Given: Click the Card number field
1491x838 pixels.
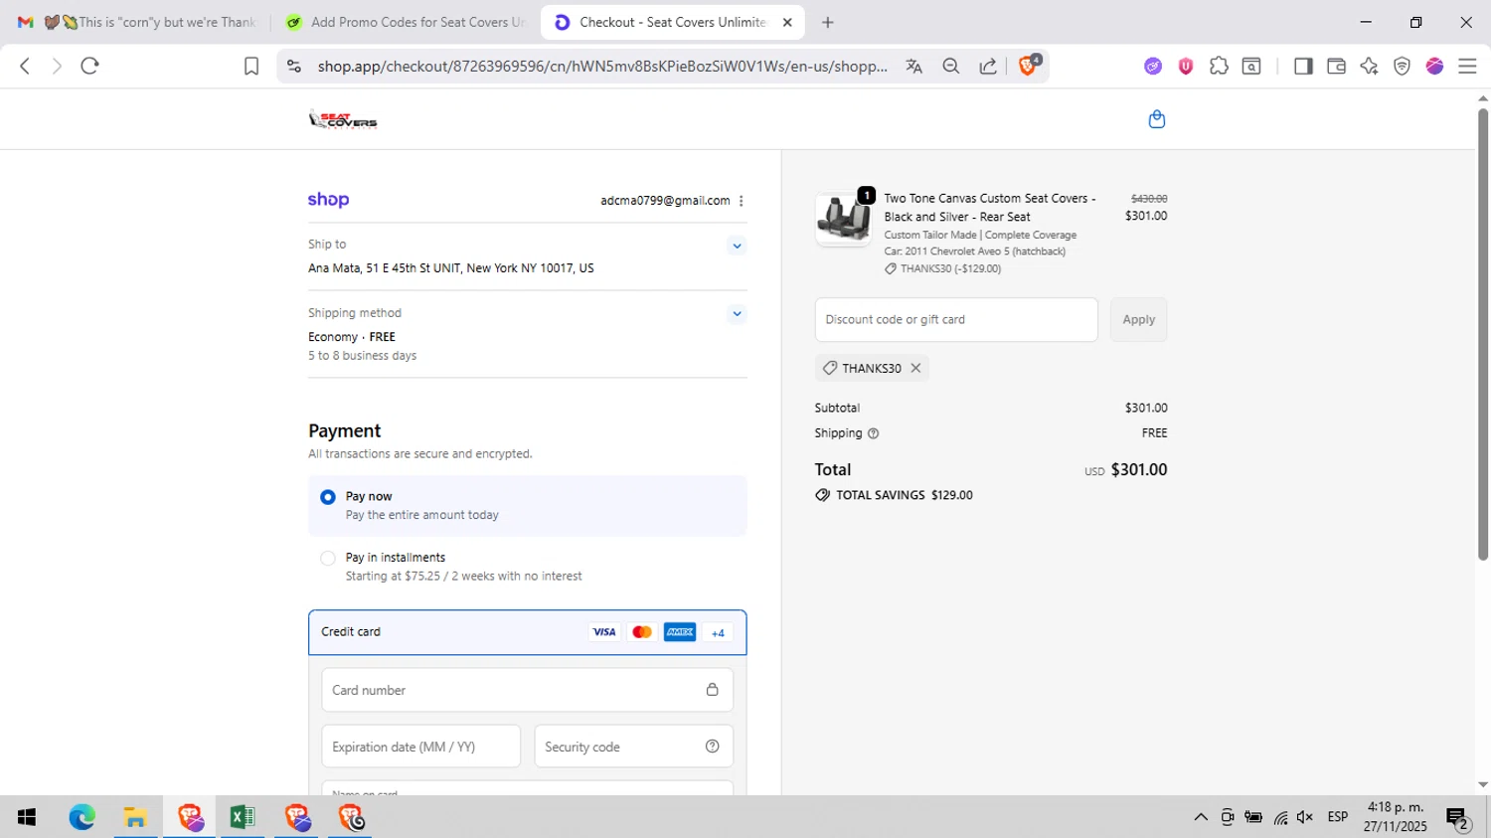Looking at the screenshot, I should point(527,690).
